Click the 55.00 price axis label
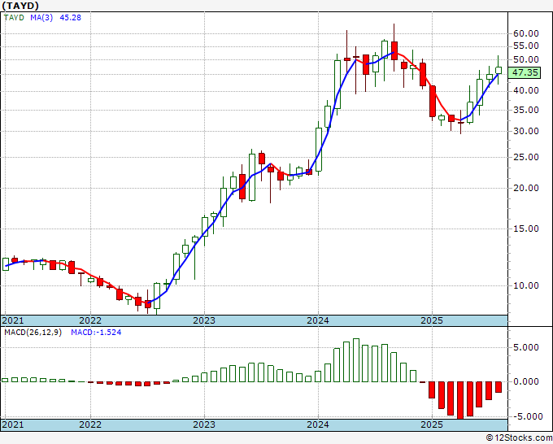The height and width of the screenshot is (444, 553). point(526,46)
